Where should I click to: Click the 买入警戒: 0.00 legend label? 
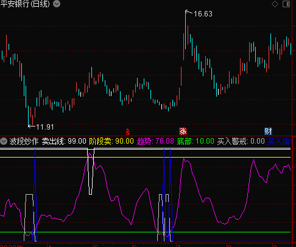(x=241, y=141)
